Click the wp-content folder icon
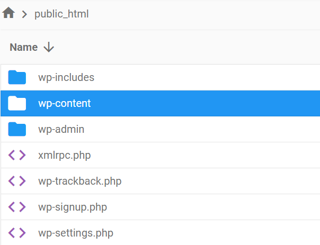The image size is (320, 245). tap(17, 103)
